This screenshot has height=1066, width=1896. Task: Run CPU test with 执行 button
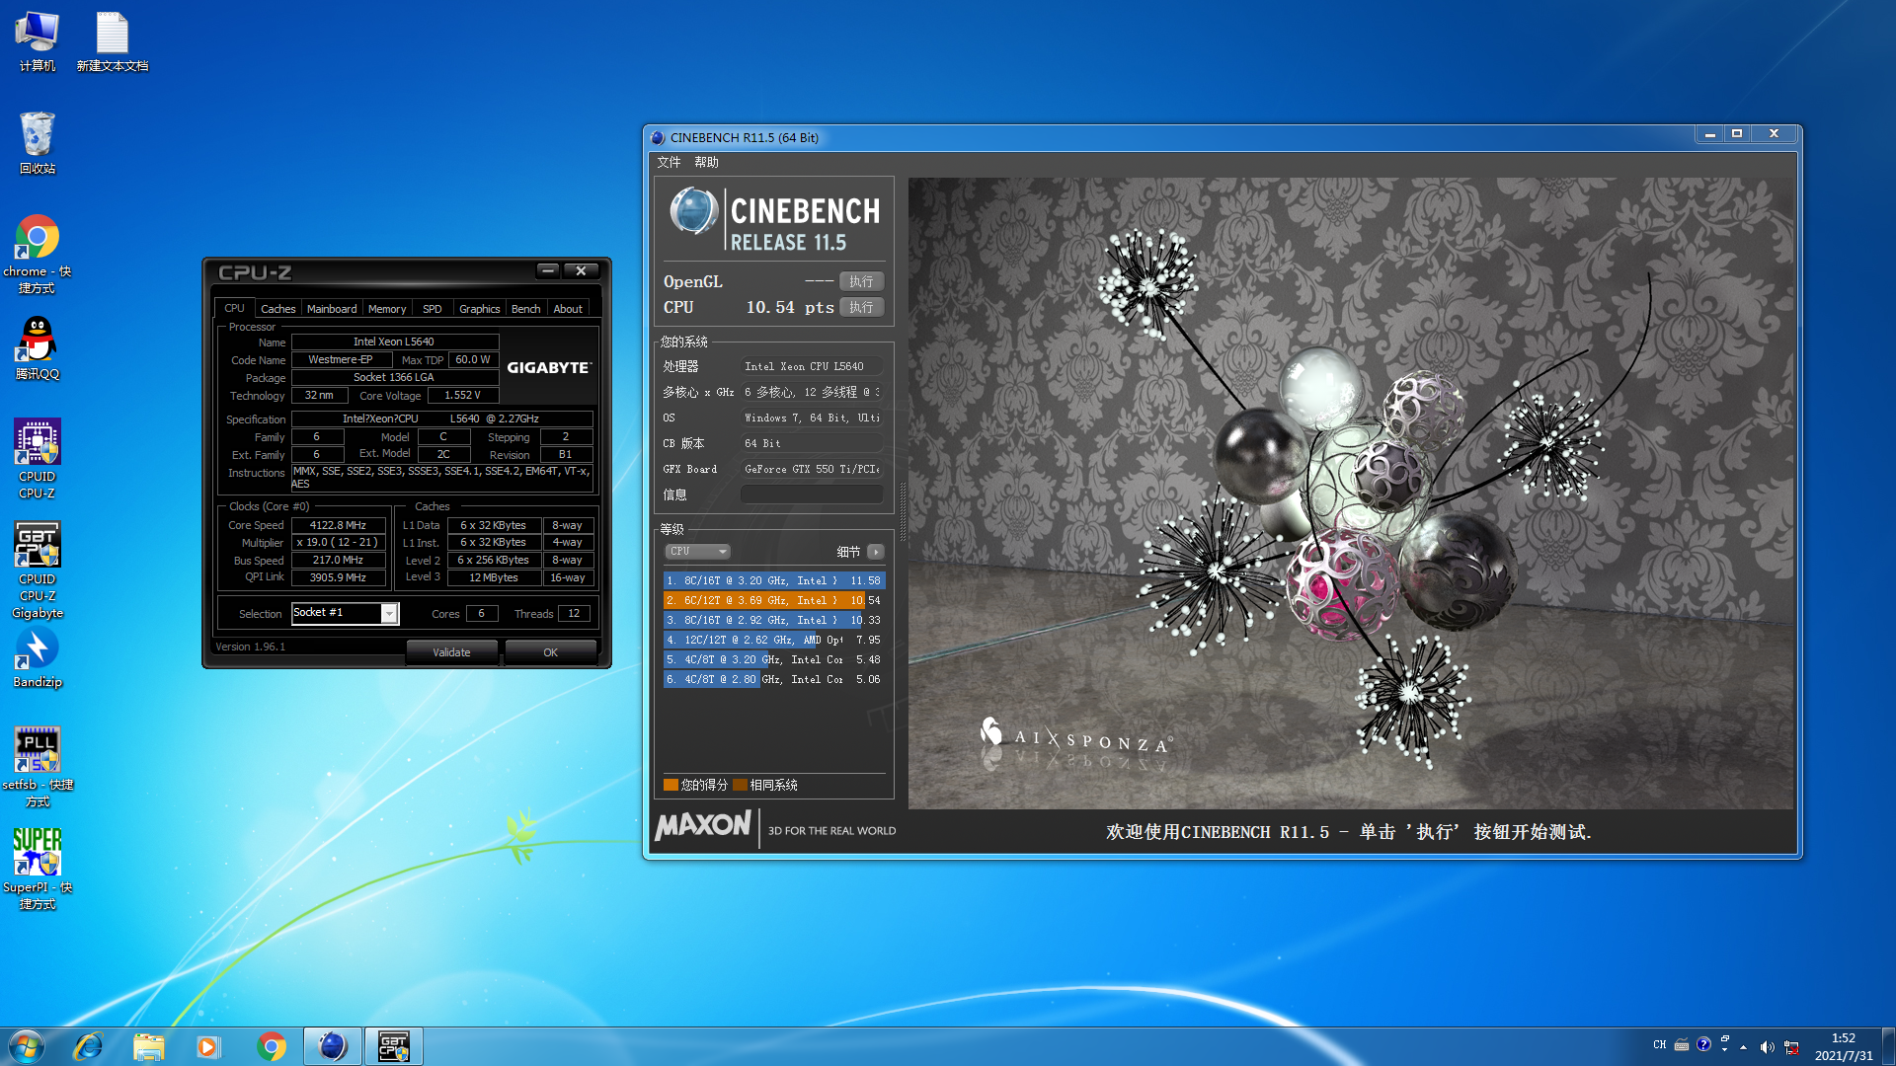861,307
